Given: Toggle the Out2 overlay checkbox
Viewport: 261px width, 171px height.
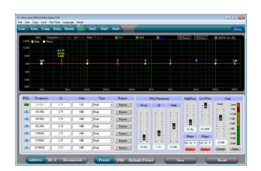Looking at the screenshot, I should coord(116,37).
